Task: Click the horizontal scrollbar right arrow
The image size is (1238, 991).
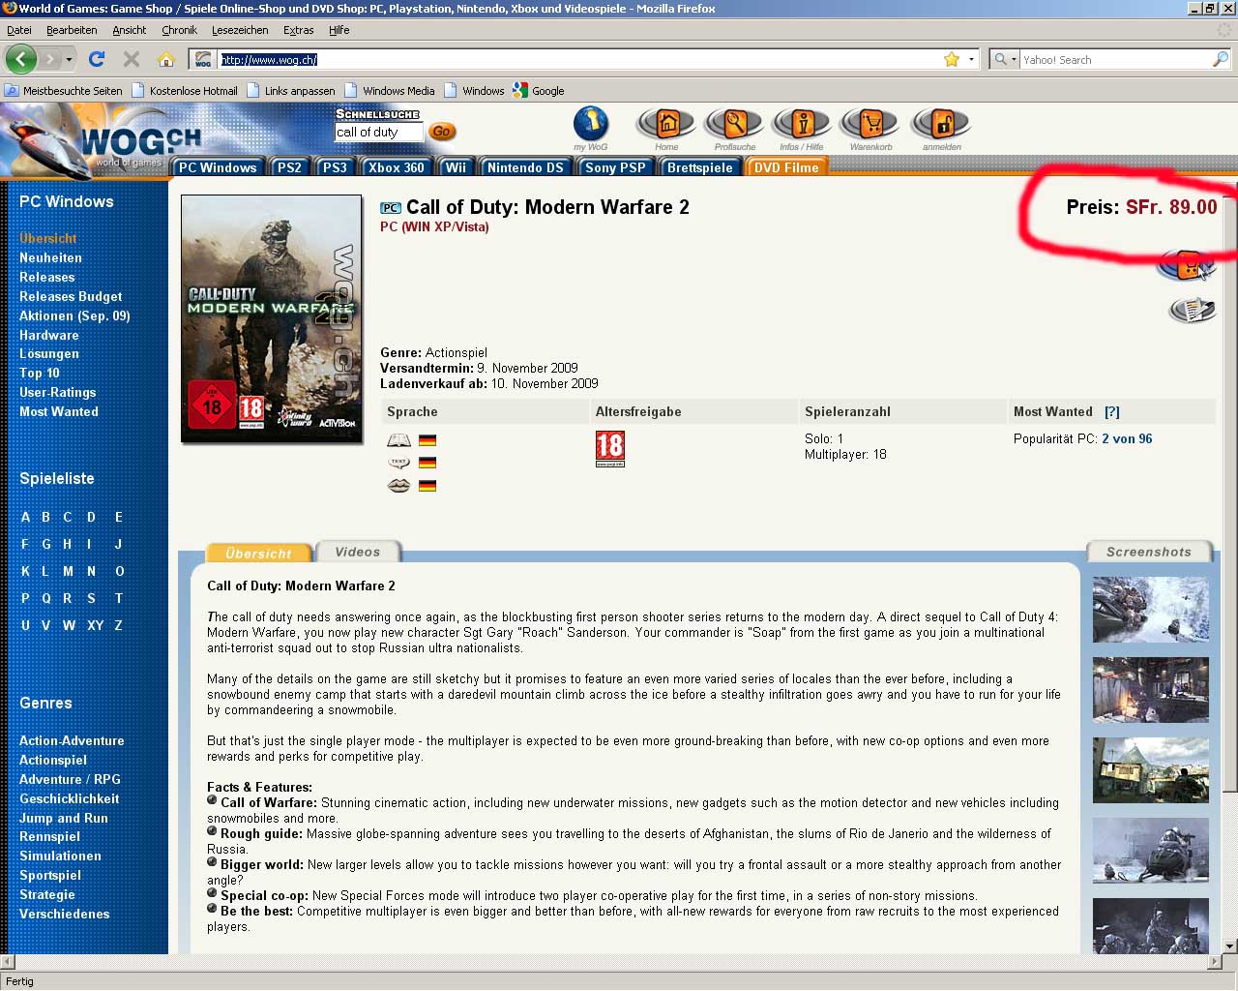Action: (1216, 962)
